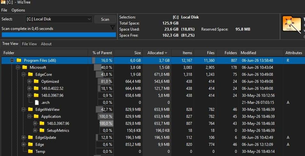Click folder icon of 148.0.3967.96 under Application
Image resolution: width=305 pixels, height=156 pixels.
tap(42, 123)
